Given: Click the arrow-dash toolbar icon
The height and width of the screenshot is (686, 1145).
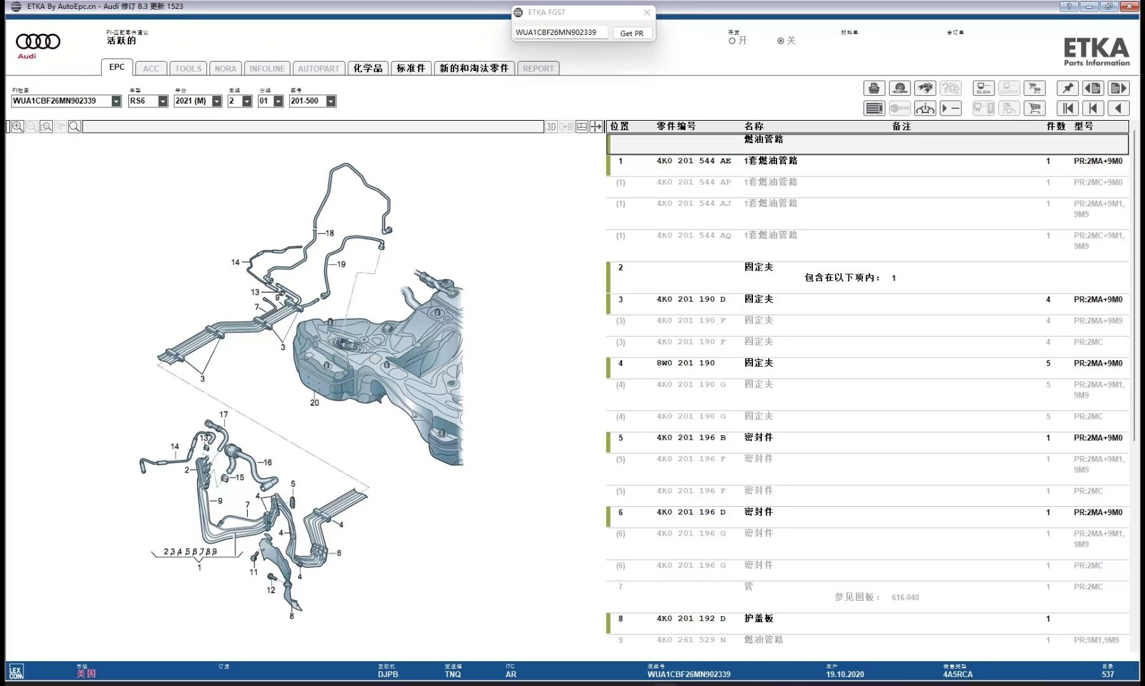Looking at the screenshot, I should pos(951,109).
